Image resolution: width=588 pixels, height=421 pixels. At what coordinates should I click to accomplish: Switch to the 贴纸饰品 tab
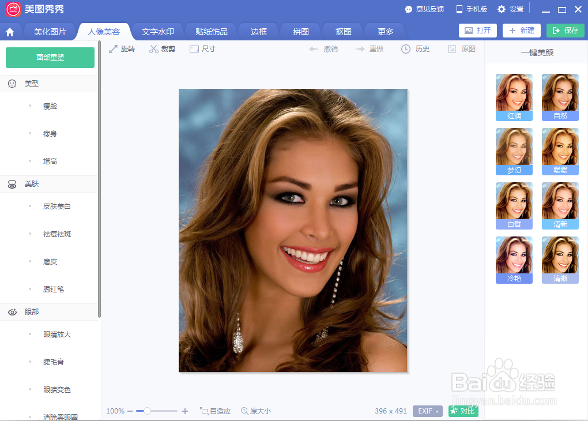(x=212, y=32)
